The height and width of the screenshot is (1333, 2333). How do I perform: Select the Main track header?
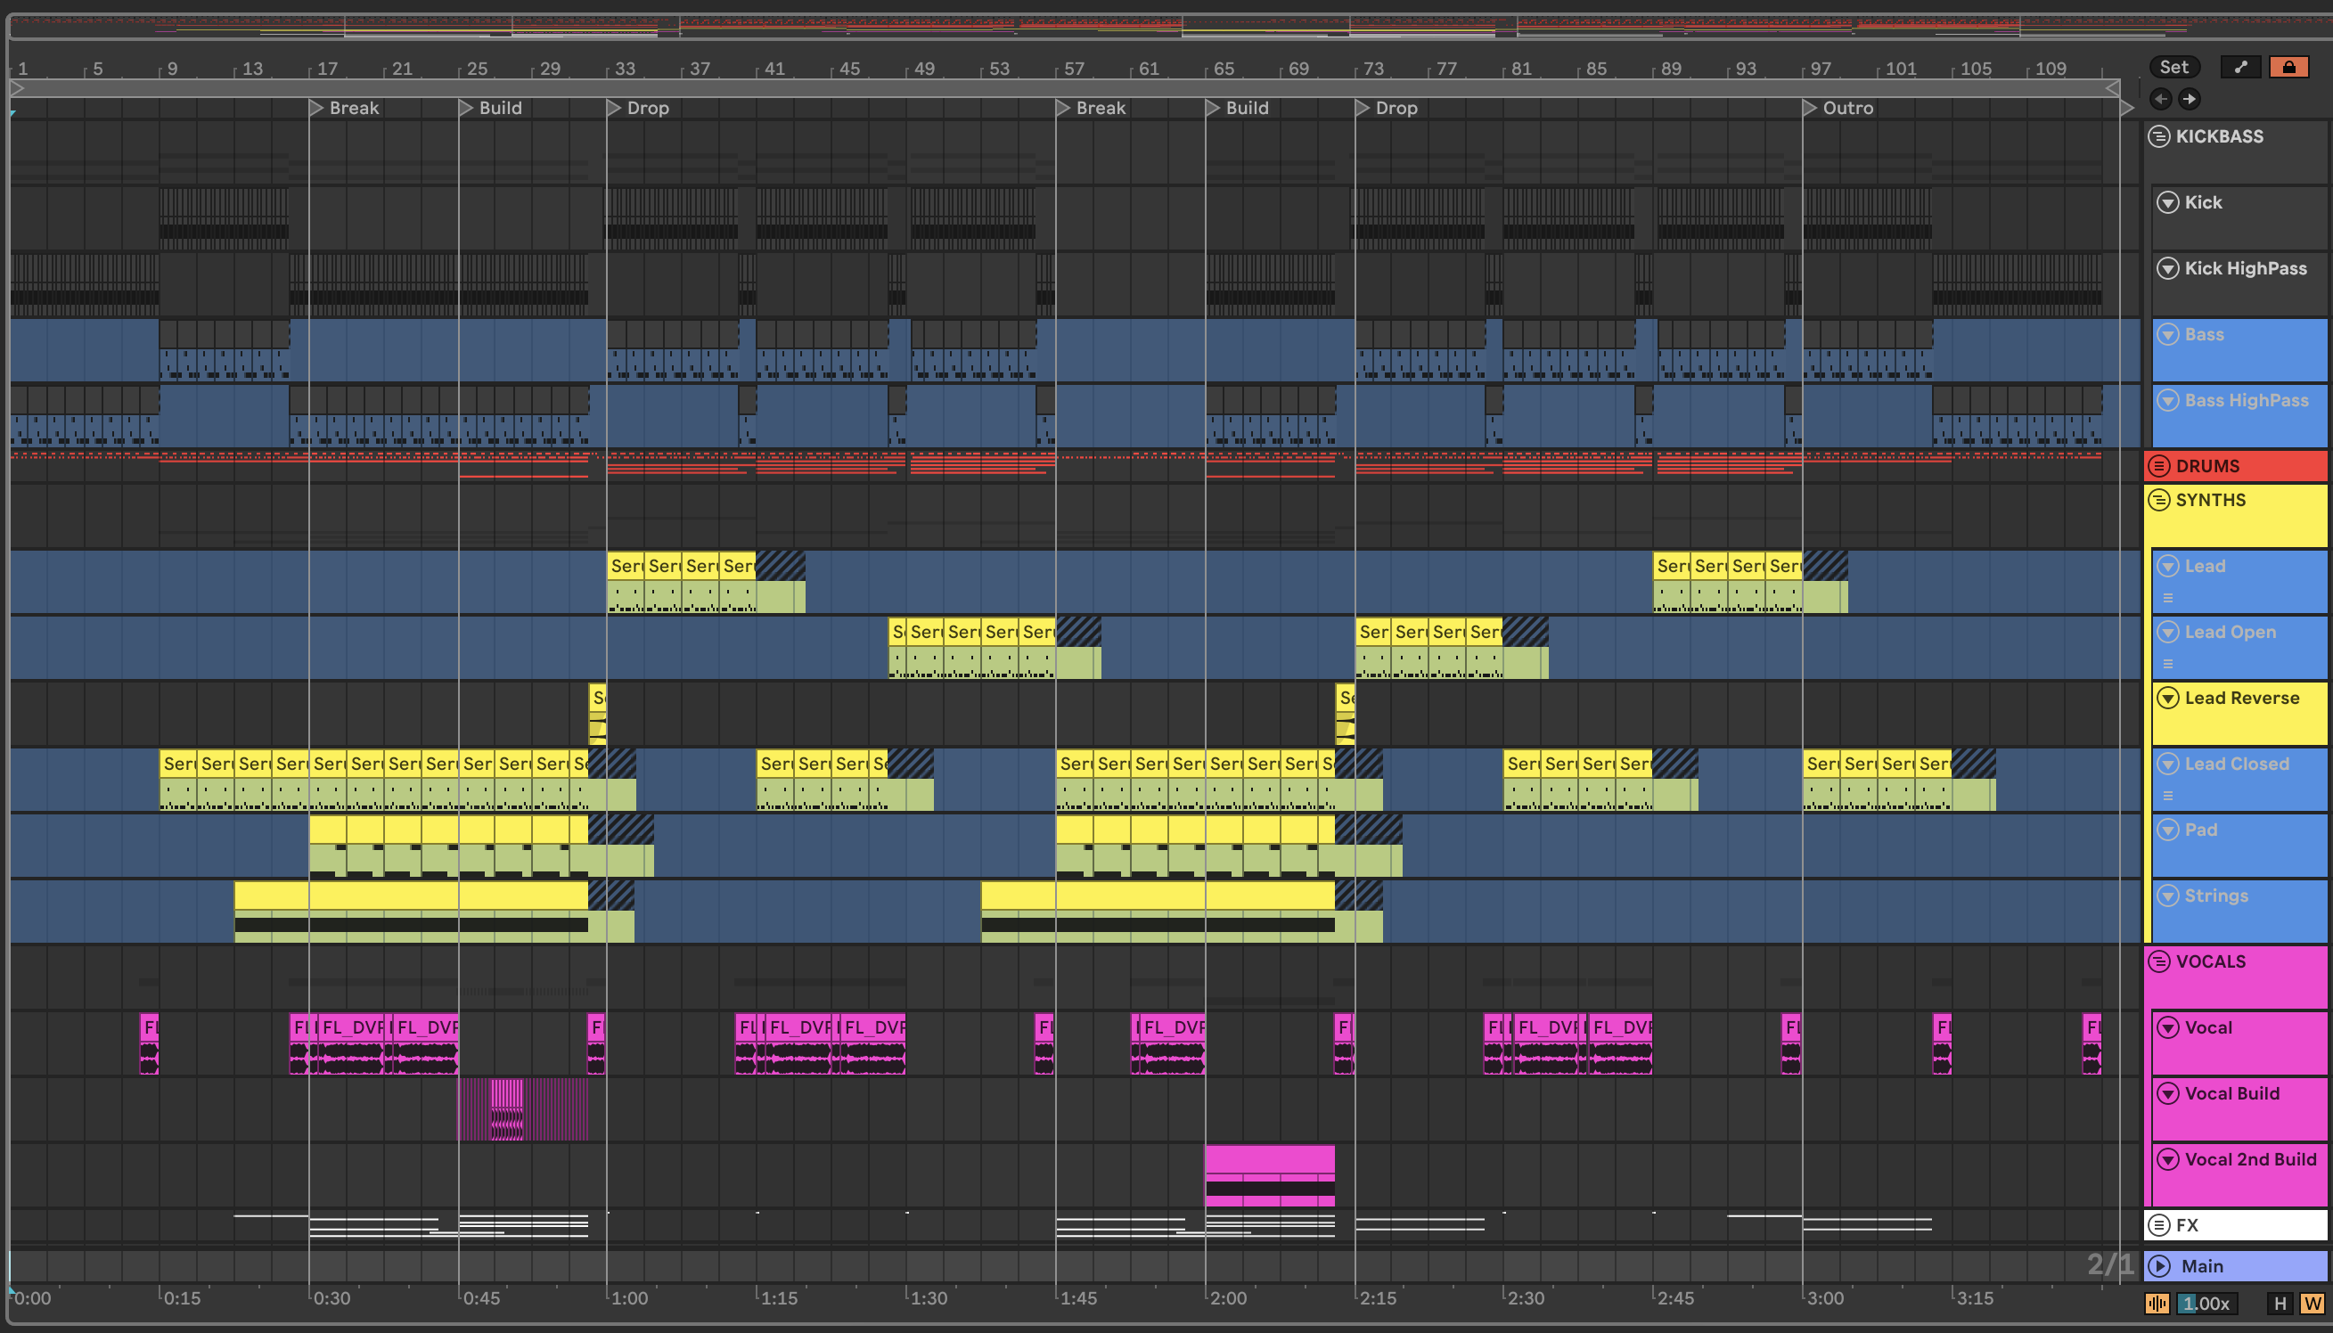2236,1266
